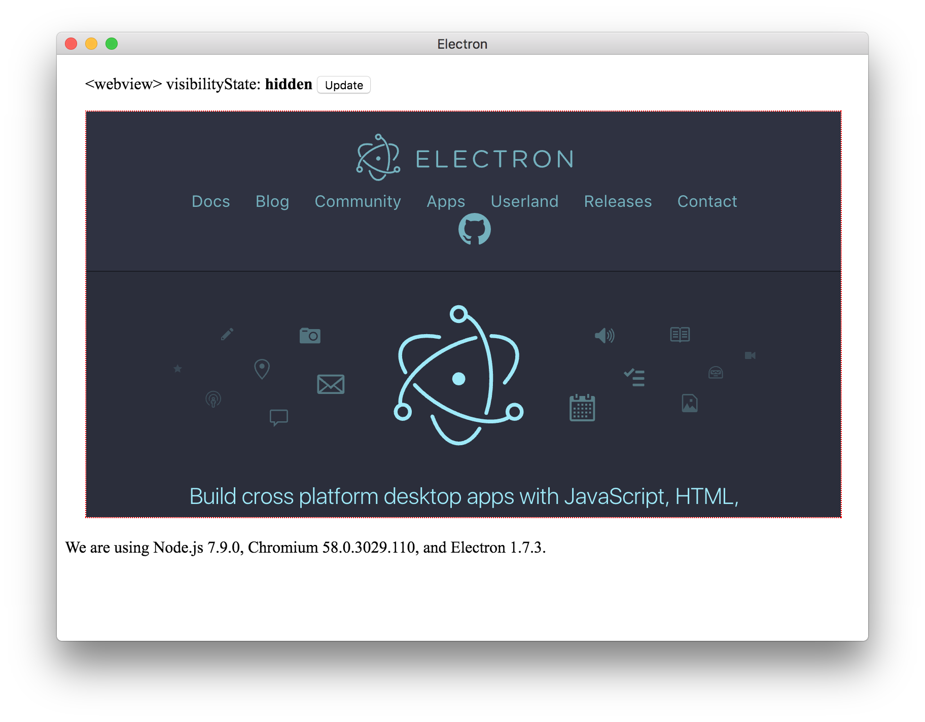Click the picture image file icon
The height and width of the screenshot is (722, 925).
tap(690, 403)
